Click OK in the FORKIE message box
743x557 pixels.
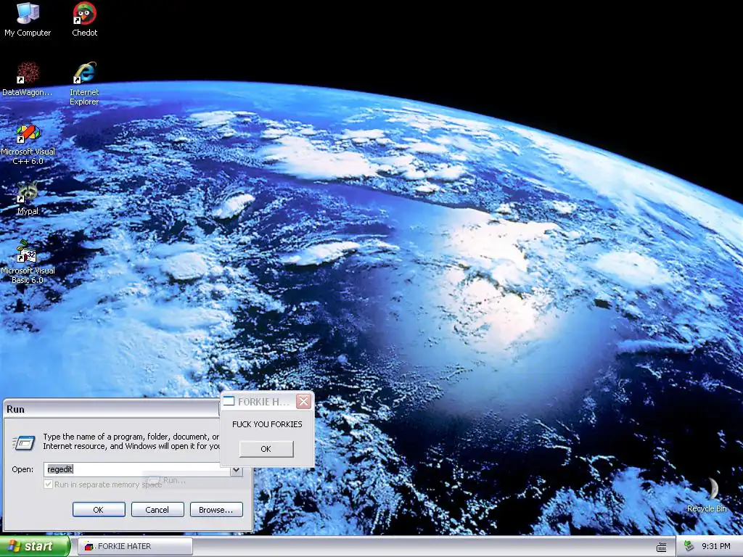coord(266,448)
